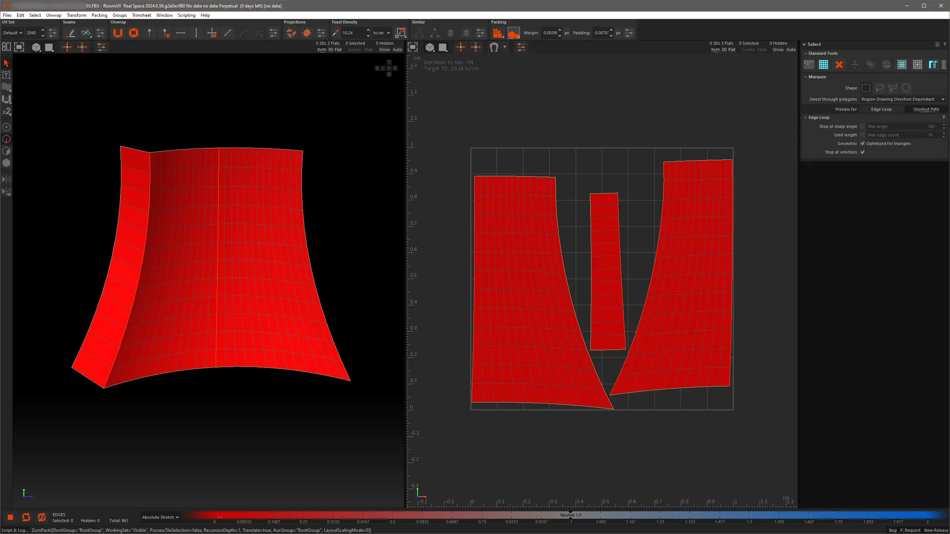Click the box projection icon

[x=307, y=33]
